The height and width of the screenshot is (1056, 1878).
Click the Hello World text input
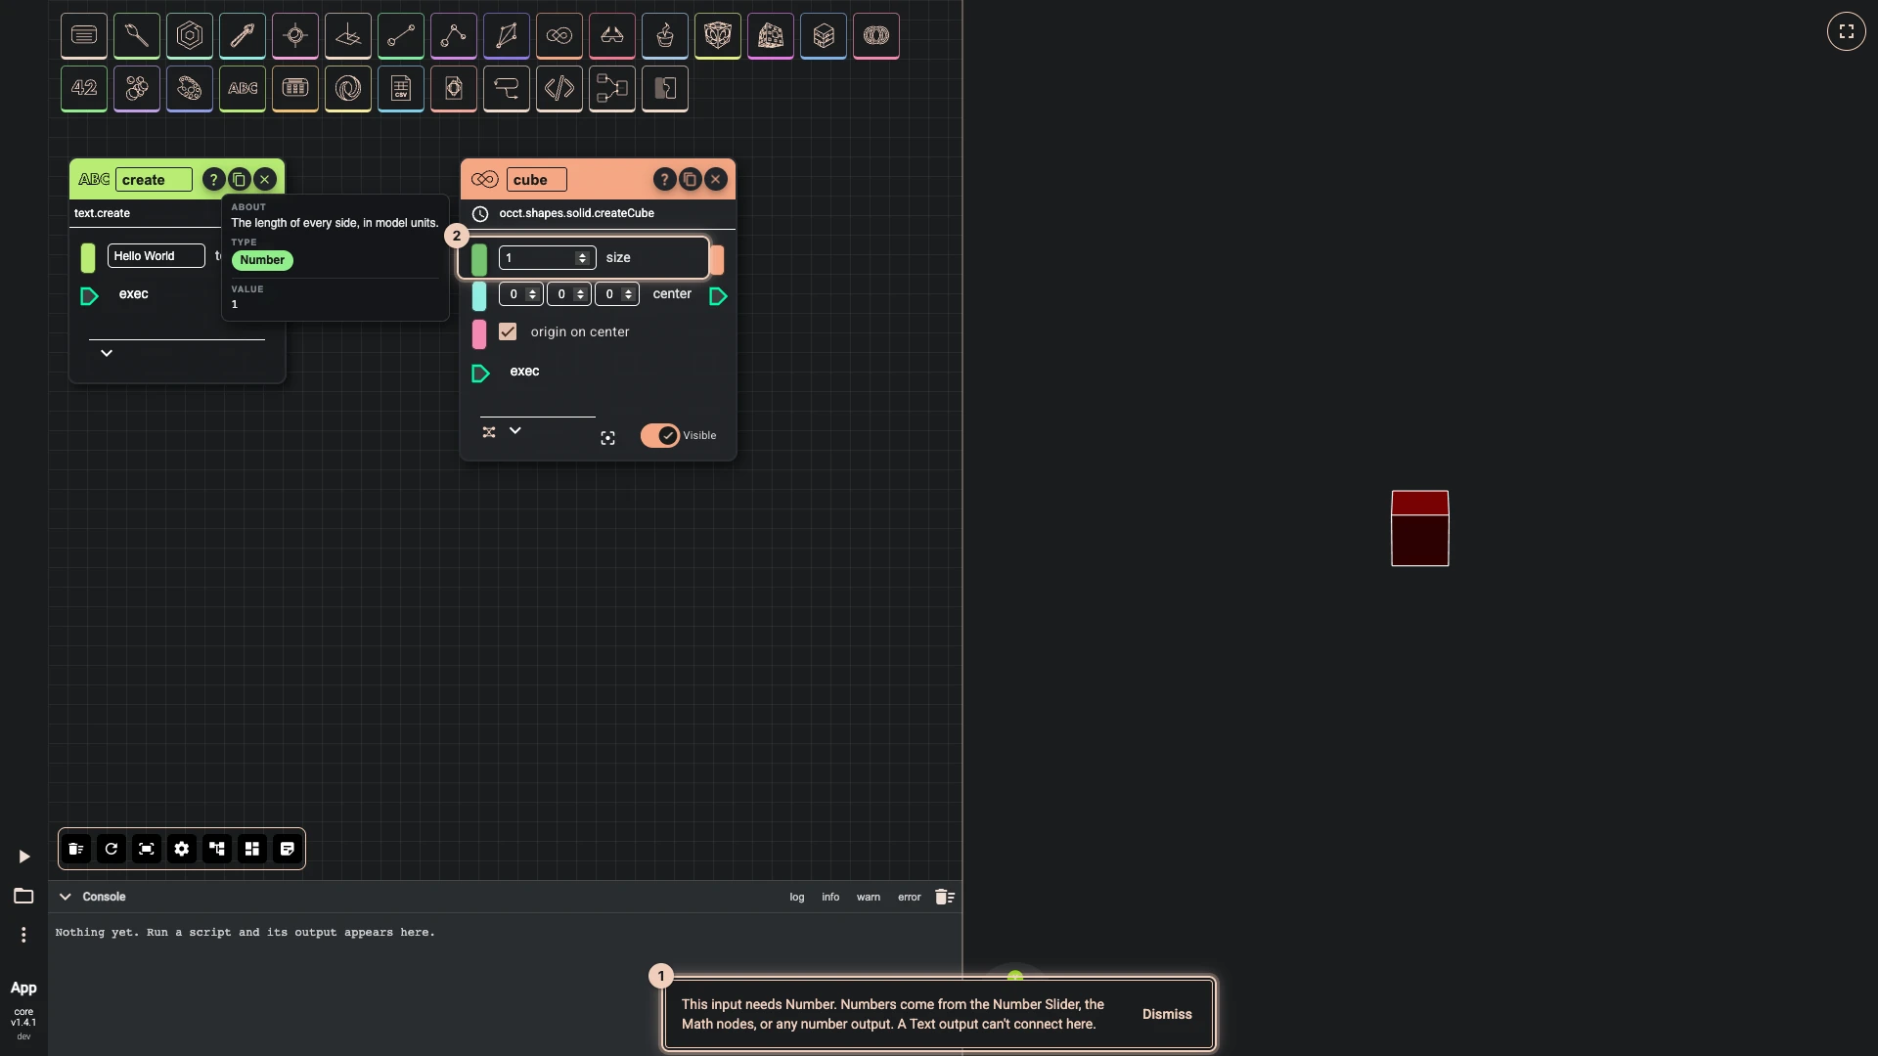pyautogui.click(x=156, y=256)
